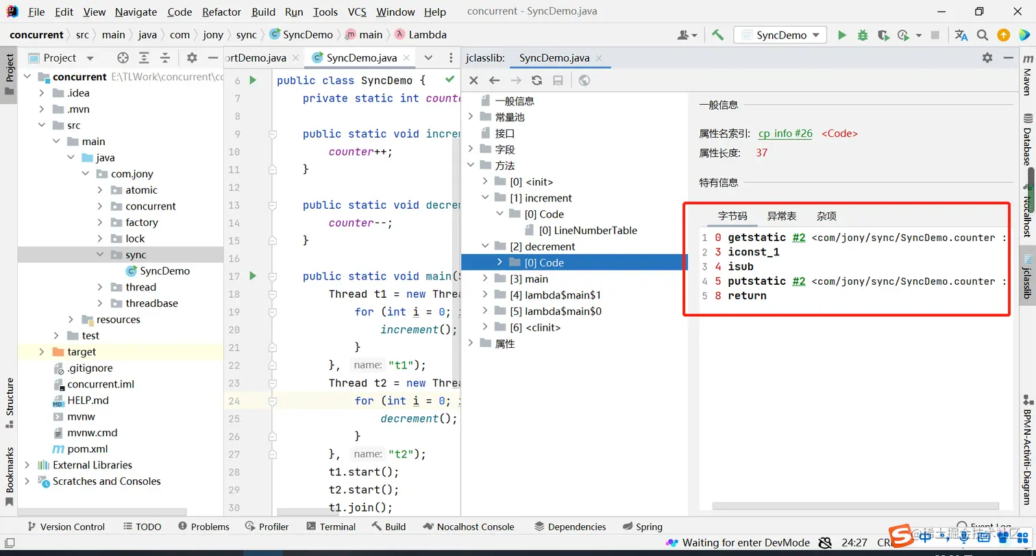This screenshot has height=556, width=1036.
Task: Click the bytecode horizontal scrollbar
Action: point(855,506)
